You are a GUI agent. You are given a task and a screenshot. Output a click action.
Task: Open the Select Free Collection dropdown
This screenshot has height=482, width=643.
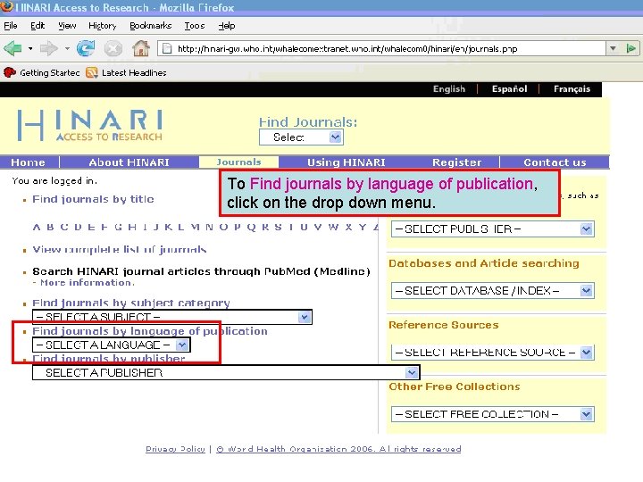click(x=492, y=414)
